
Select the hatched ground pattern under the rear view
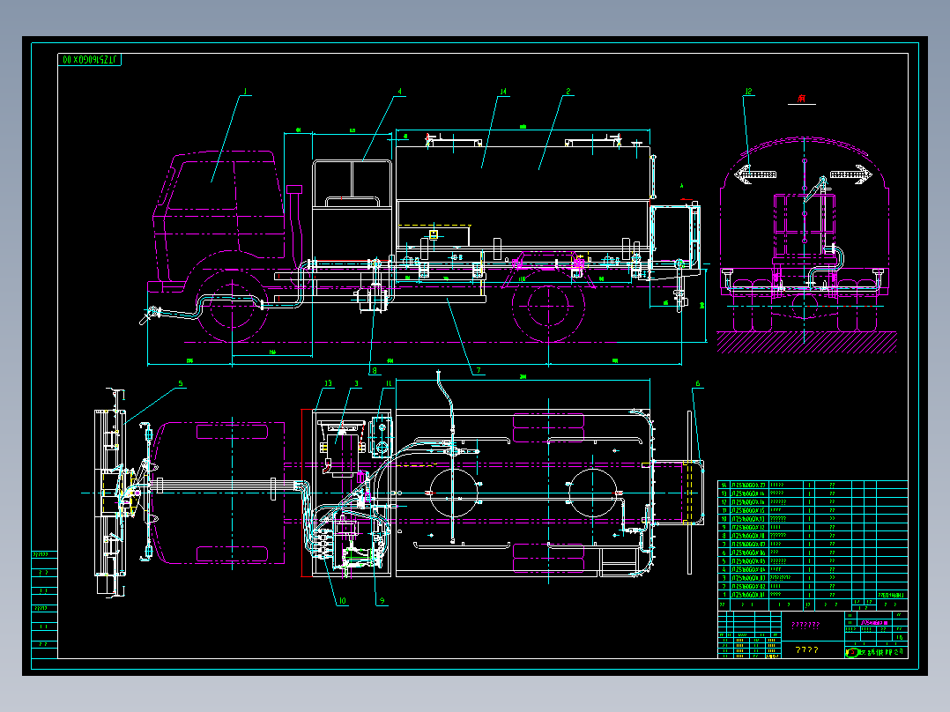coord(806,343)
